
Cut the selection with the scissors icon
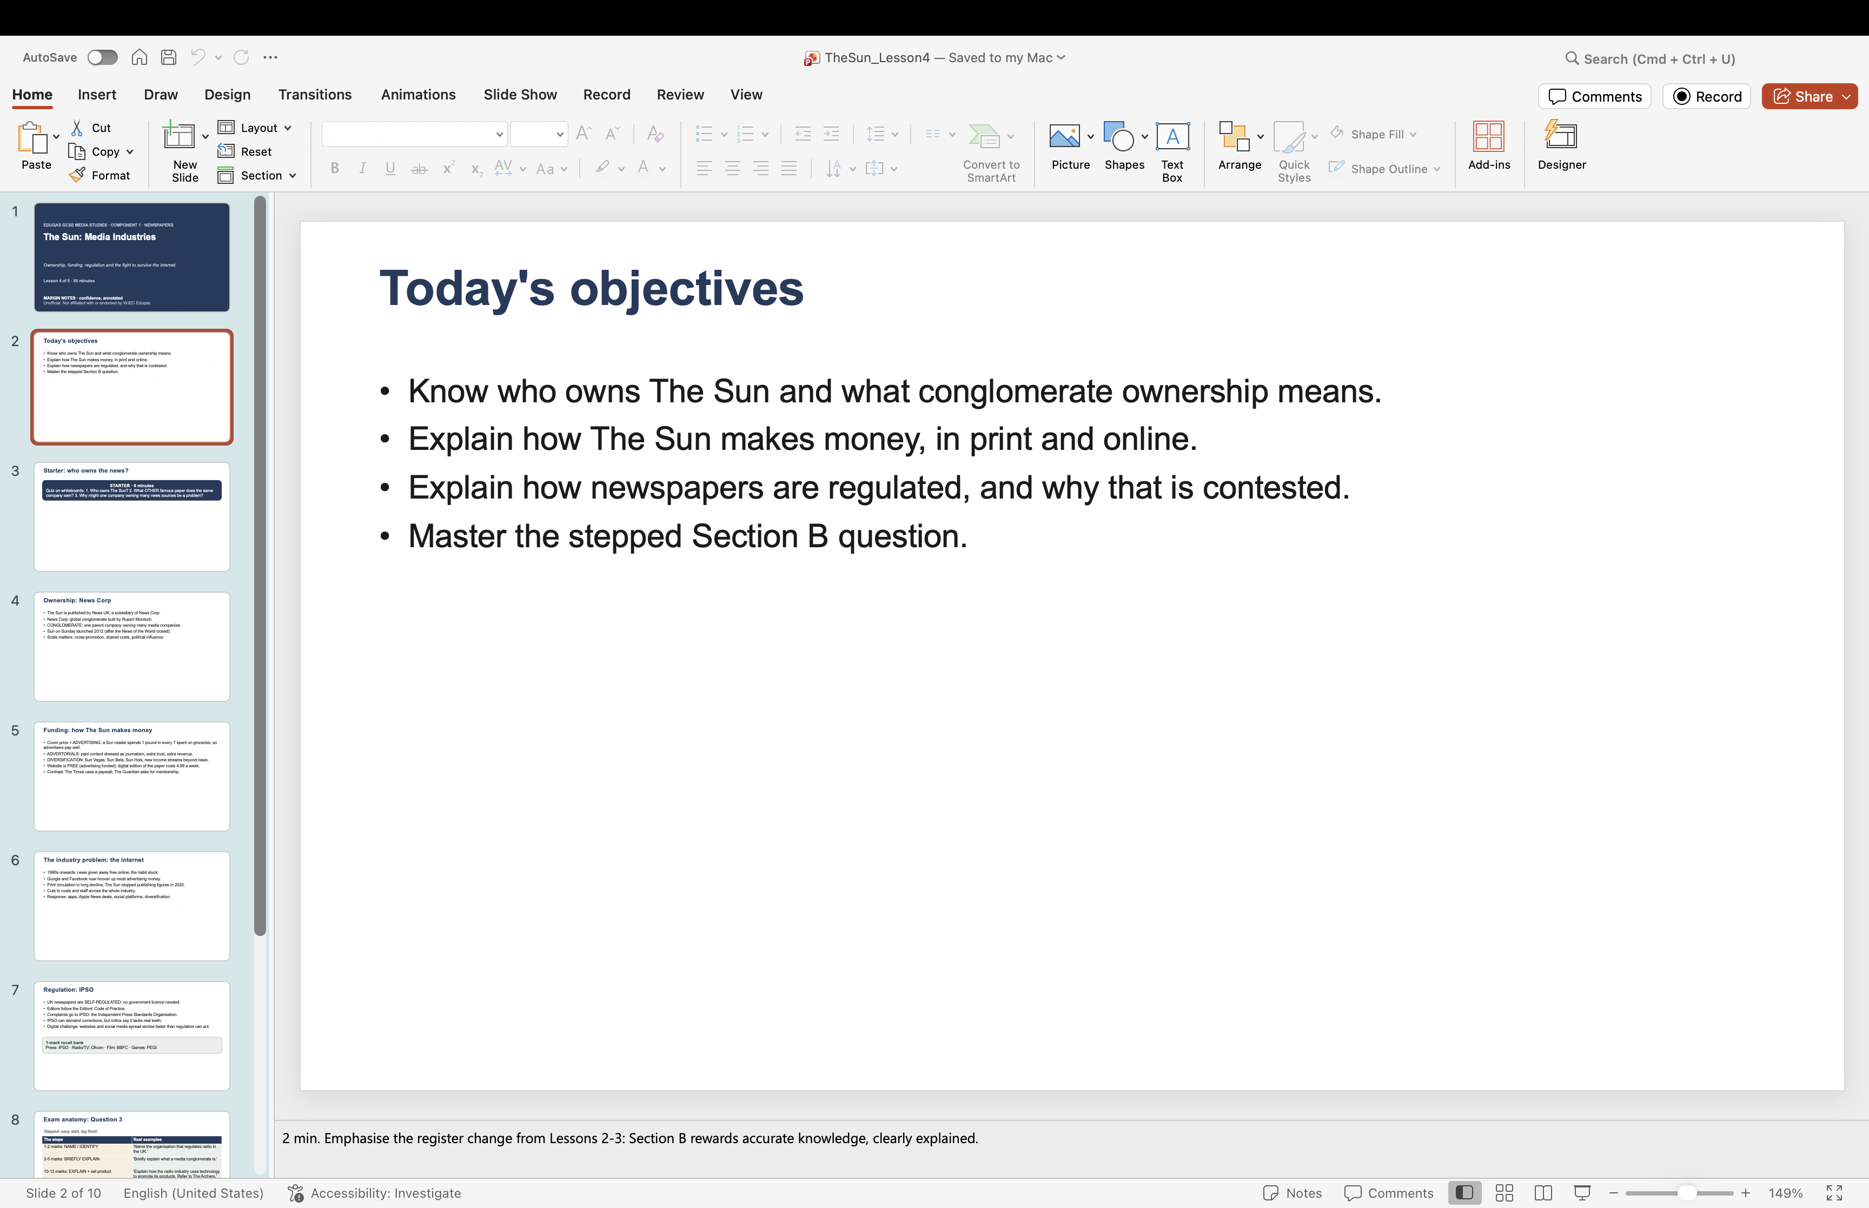tap(77, 128)
